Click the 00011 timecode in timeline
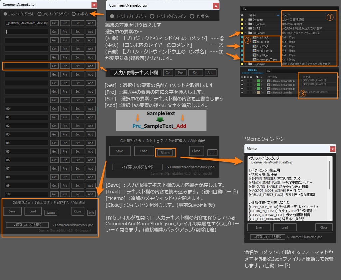The image size is (341, 280). [252, 70]
